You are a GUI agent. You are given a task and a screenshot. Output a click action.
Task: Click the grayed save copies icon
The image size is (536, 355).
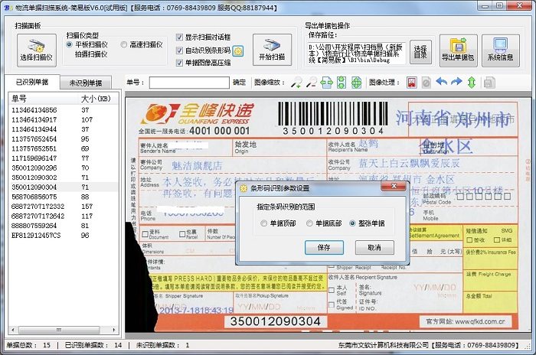(x=489, y=83)
